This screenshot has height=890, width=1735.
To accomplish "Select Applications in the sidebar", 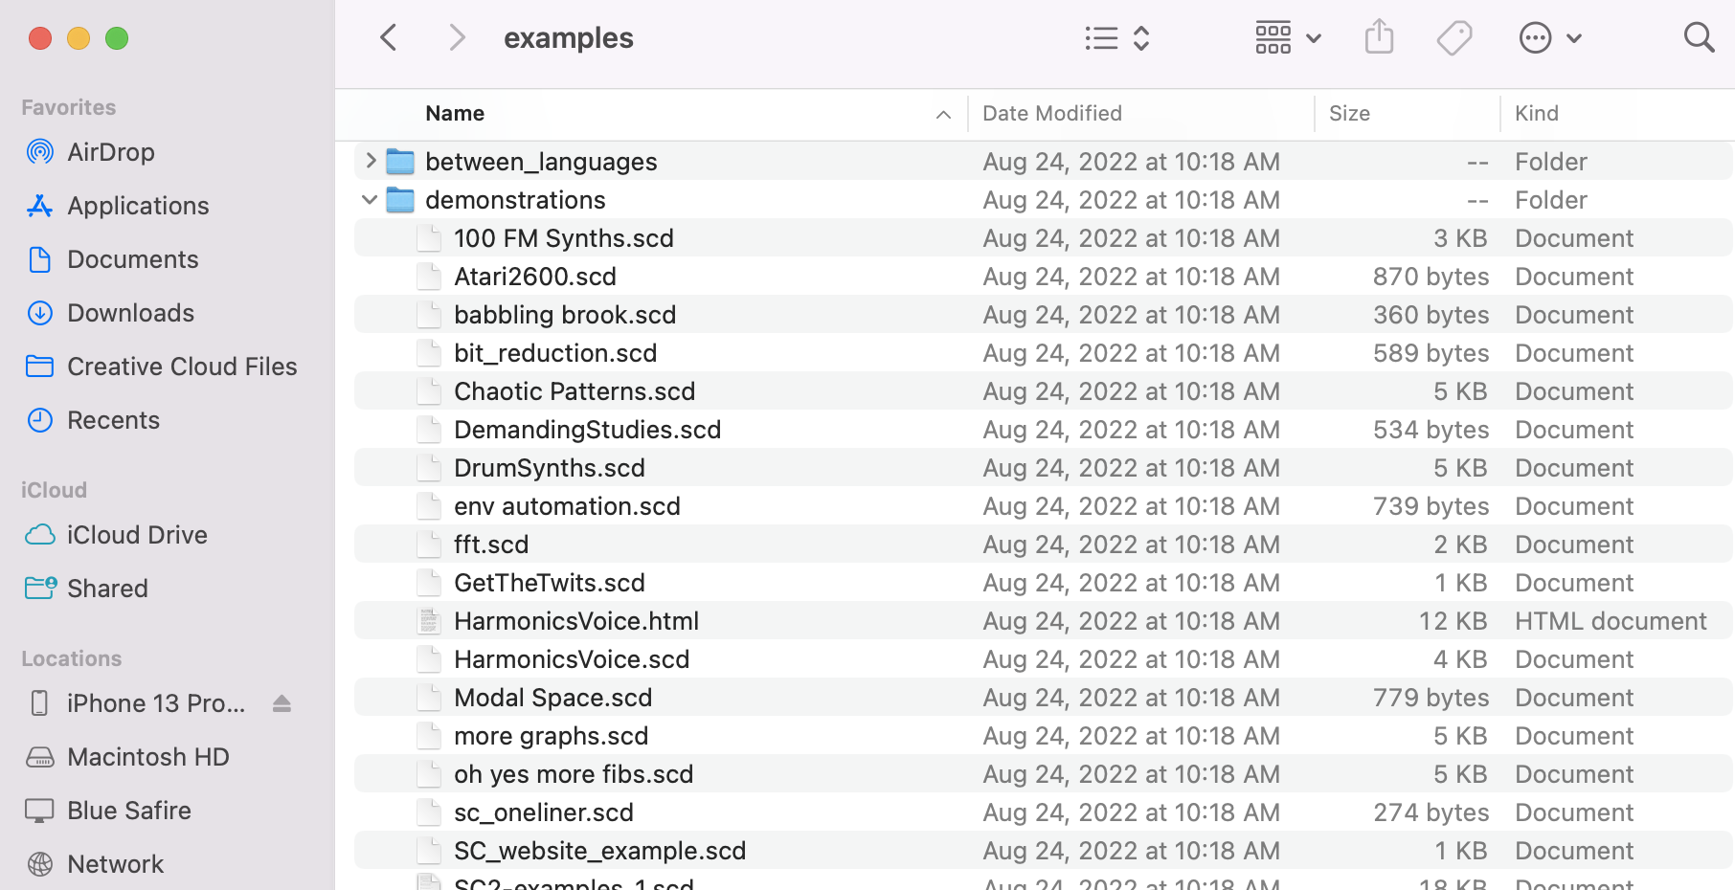I will click(x=138, y=205).
